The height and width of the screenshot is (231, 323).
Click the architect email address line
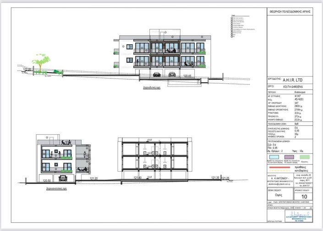pyautogui.click(x=280, y=184)
